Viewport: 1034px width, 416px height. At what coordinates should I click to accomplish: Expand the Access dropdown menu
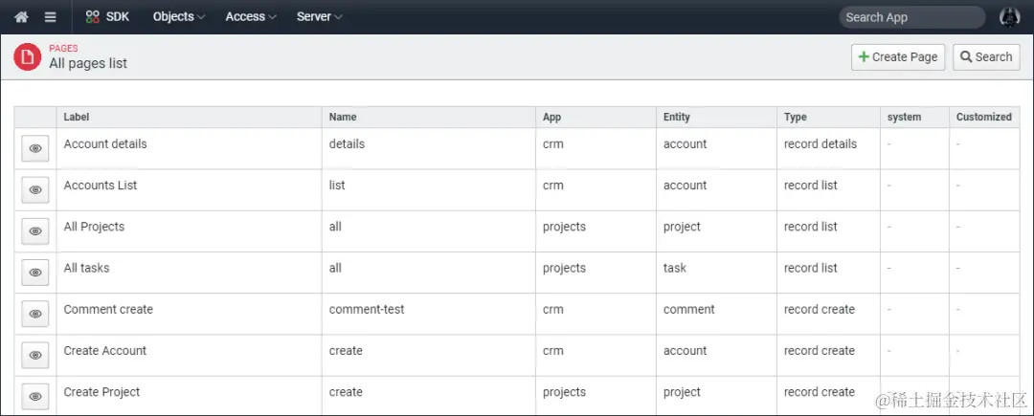(251, 16)
